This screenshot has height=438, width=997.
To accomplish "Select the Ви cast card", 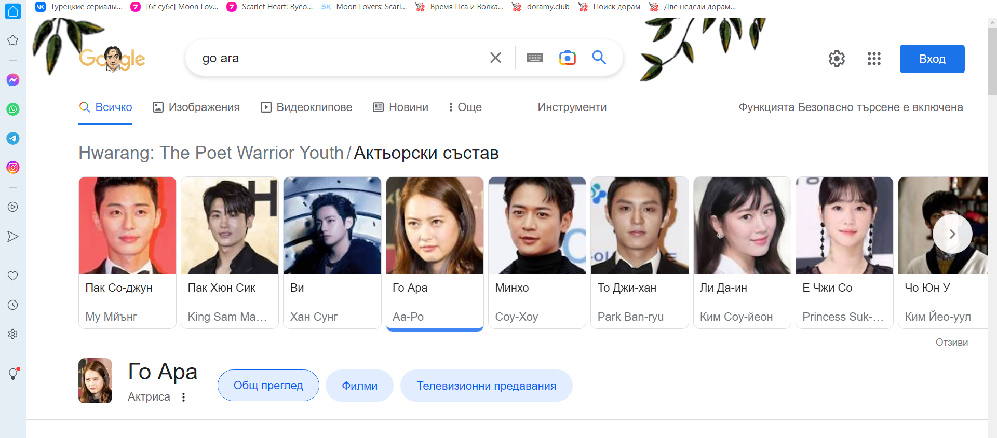I will coord(332,253).
